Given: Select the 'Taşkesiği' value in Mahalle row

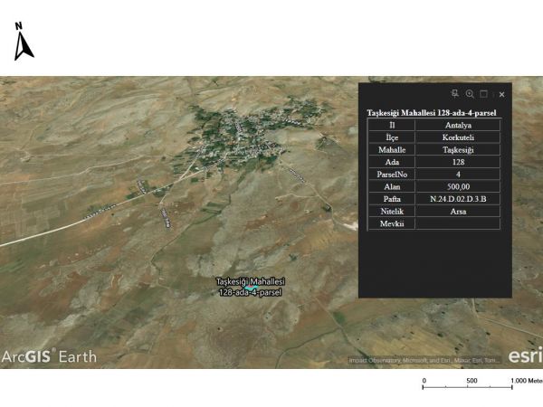Looking at the screenshot, I should tap(458, 150).
